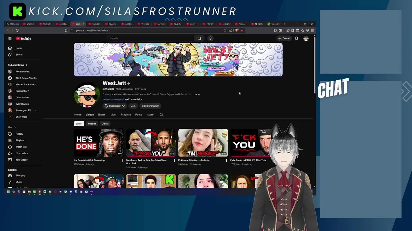Image resolution: width=412 pixels, height=231 pixels.
Task: Expand Show more subscriptions
Action: (x=22, y=117)
